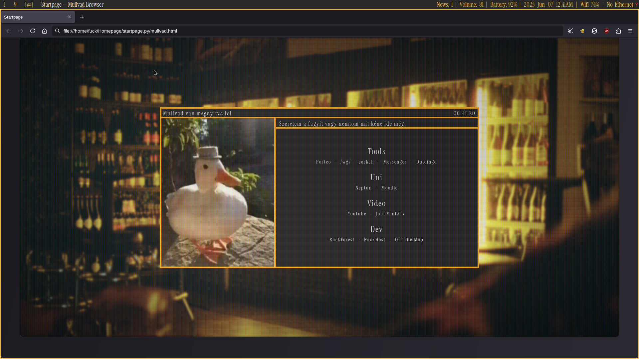Select the Startpage tab
Viewport: 639px width, 359px height.
[33, 17]
